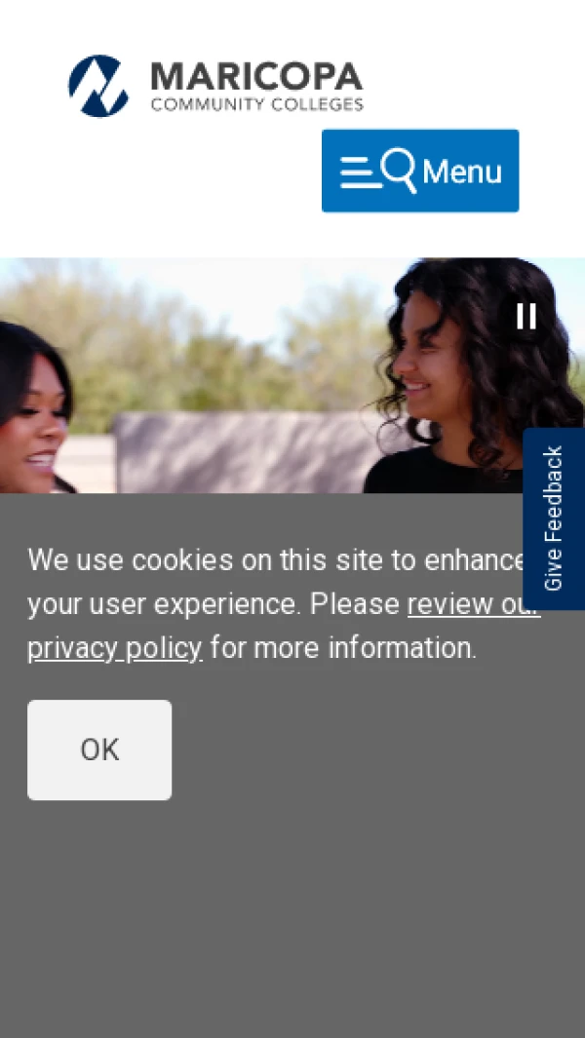Pause the hero video
585x1038 pixels.
pyautogui.click(x=526, y=317)
